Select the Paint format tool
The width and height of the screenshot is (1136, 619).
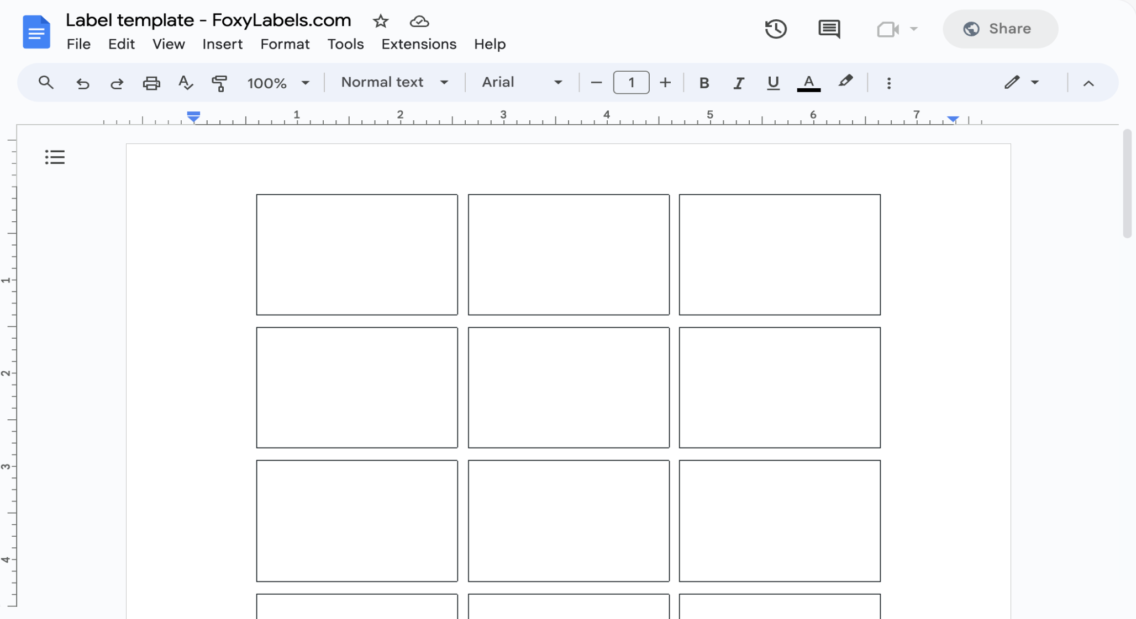pyautogui.click(x=219, y=83)
